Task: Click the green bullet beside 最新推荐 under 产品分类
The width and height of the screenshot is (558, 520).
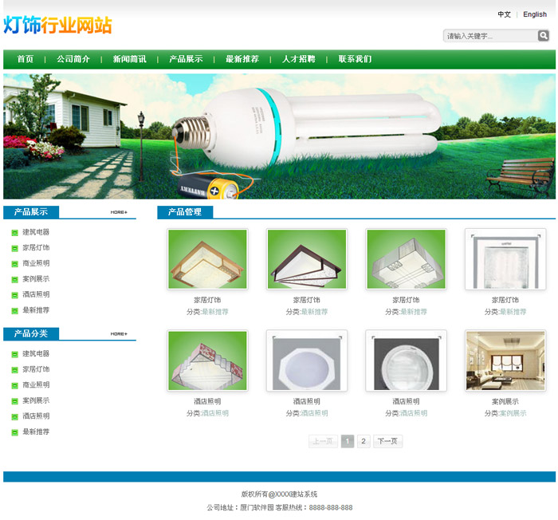Action: coord(14,432)
